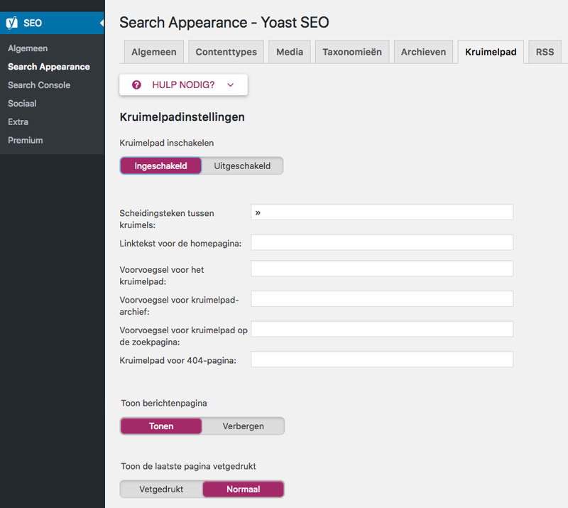Click the Scheidingsteken tussen kruimels label
568x508 pixels.
click(x=167, y=219)
